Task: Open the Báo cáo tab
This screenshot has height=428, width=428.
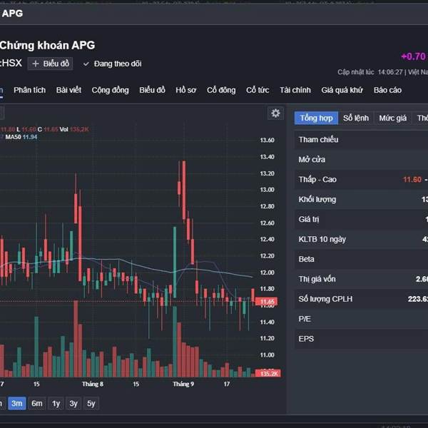Action: point(387,90)
